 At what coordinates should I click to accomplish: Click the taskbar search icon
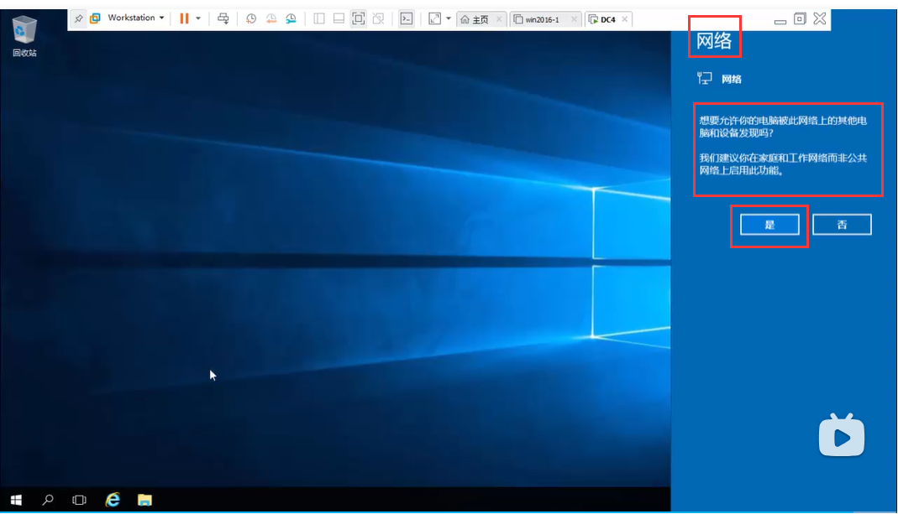coord(48,501)
